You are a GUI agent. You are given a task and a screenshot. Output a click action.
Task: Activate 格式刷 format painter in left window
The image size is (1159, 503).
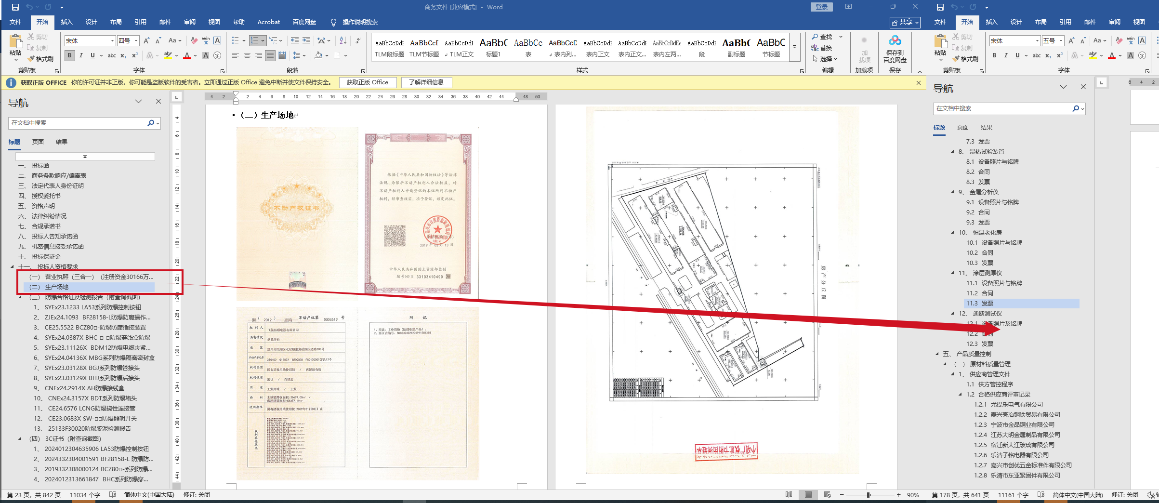pyautogui.click(x=40, y=59)
